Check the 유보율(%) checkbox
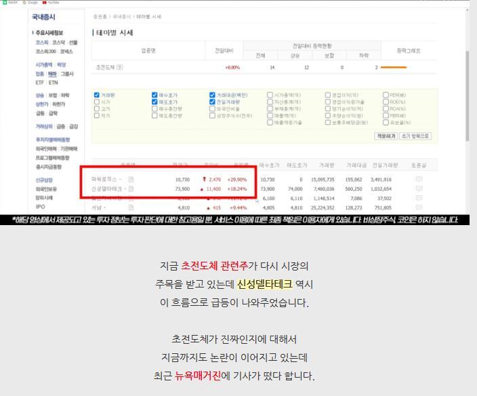This screenshot has width=477, height=396. pos(386,122)
